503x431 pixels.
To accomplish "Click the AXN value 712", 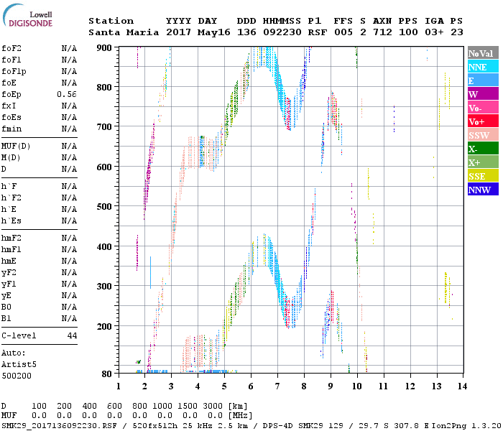I will coord(382,33).
